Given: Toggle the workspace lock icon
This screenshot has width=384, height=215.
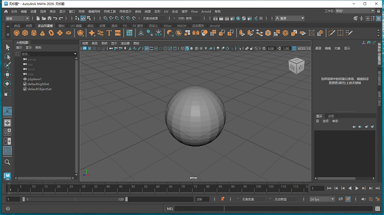Looking at the screenshot, I should pyautogui.click(x=379, y=11).
